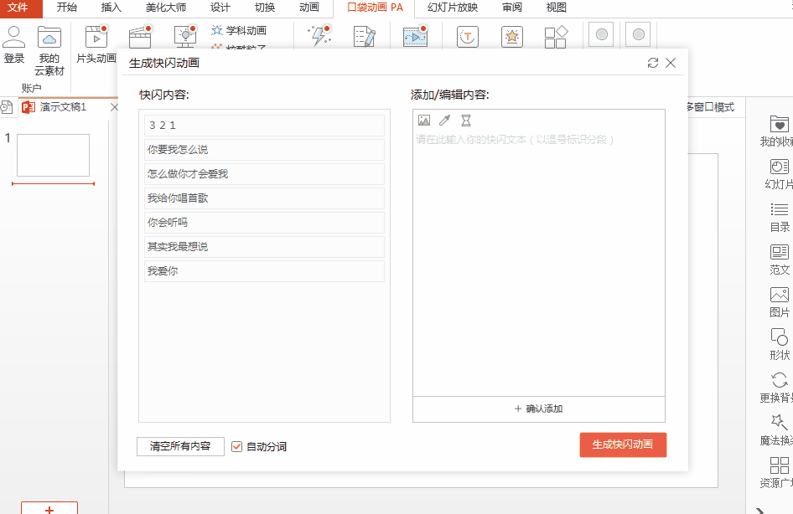Open 学科动画 in the ribbon
The width and height of the screenshot is (793, 514).
(x=239, y=30)
